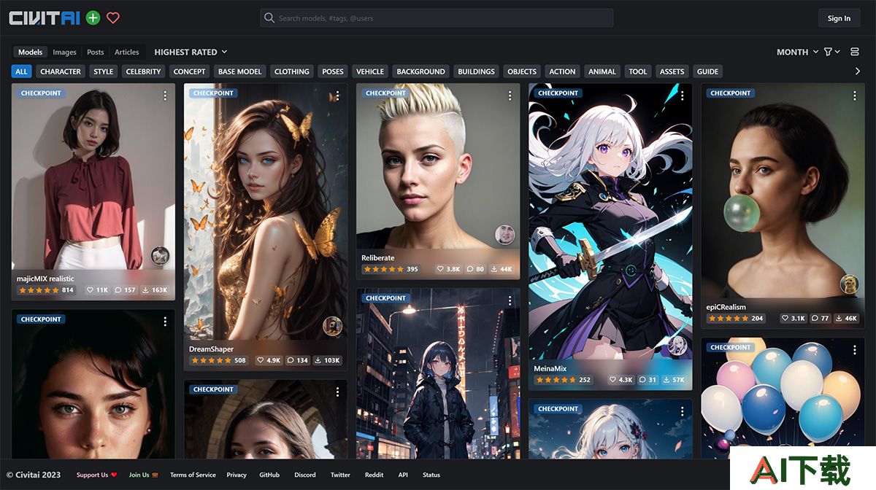The image size is (876, 490).
Task: Switch to the Posts tab
Action: click(x=96, y=52)
